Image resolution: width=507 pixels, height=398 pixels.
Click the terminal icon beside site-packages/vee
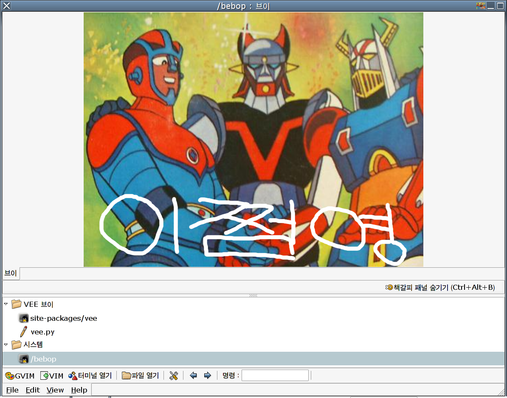click(24, 318)
